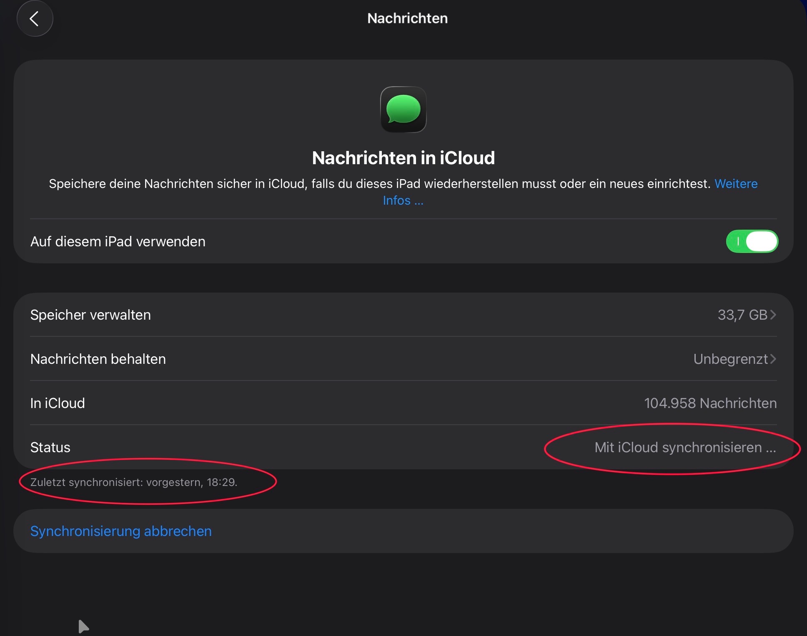Click the gray arrow cursor at bottom left
Viewport: 807px width, 636px height.
(x=83, y=626)
